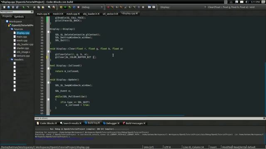
Task: Open the Debugging windows icon
Action: click(x=149, y=7)
